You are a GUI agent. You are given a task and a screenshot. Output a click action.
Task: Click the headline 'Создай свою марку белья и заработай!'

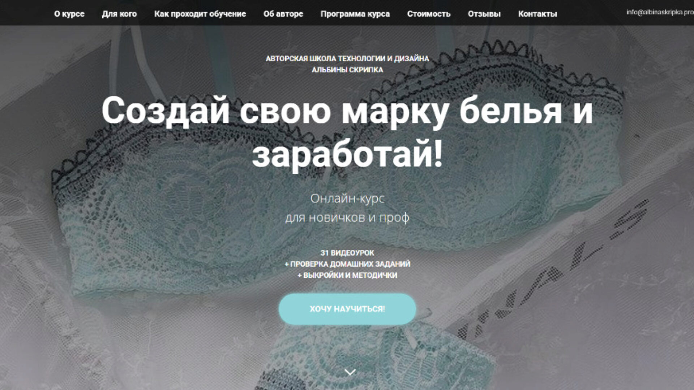(x=347, y=132)
